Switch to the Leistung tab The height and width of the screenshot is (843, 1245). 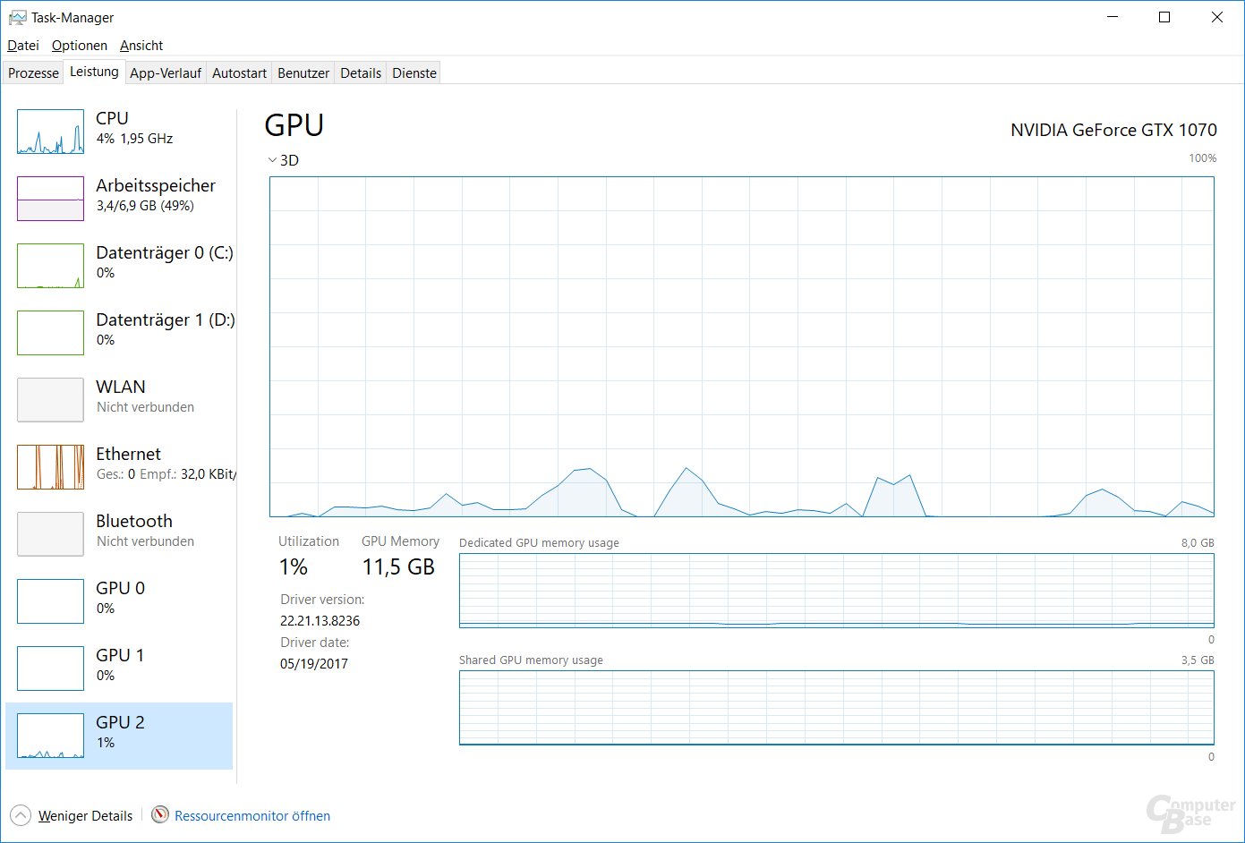[94, 72]
